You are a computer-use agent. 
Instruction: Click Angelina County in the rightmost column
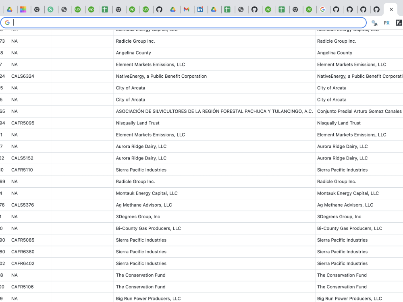[x=359, y=53]
